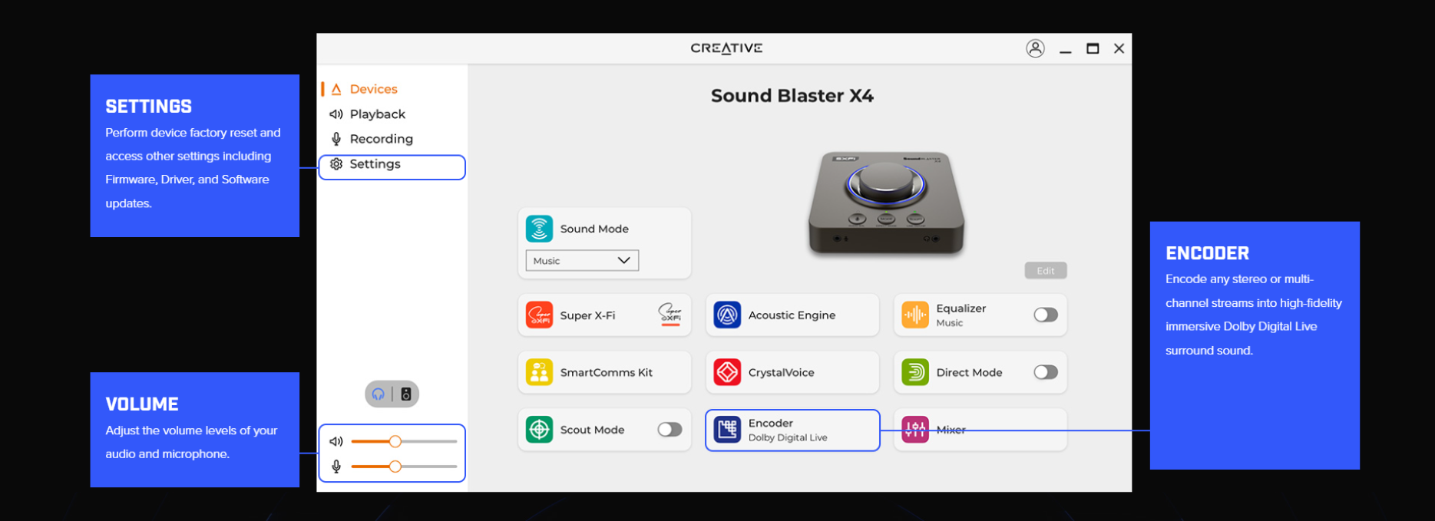This screenshot has width=1435, height=521.
Task: Switch output to the headphones icon
Action: click(379, 394)
